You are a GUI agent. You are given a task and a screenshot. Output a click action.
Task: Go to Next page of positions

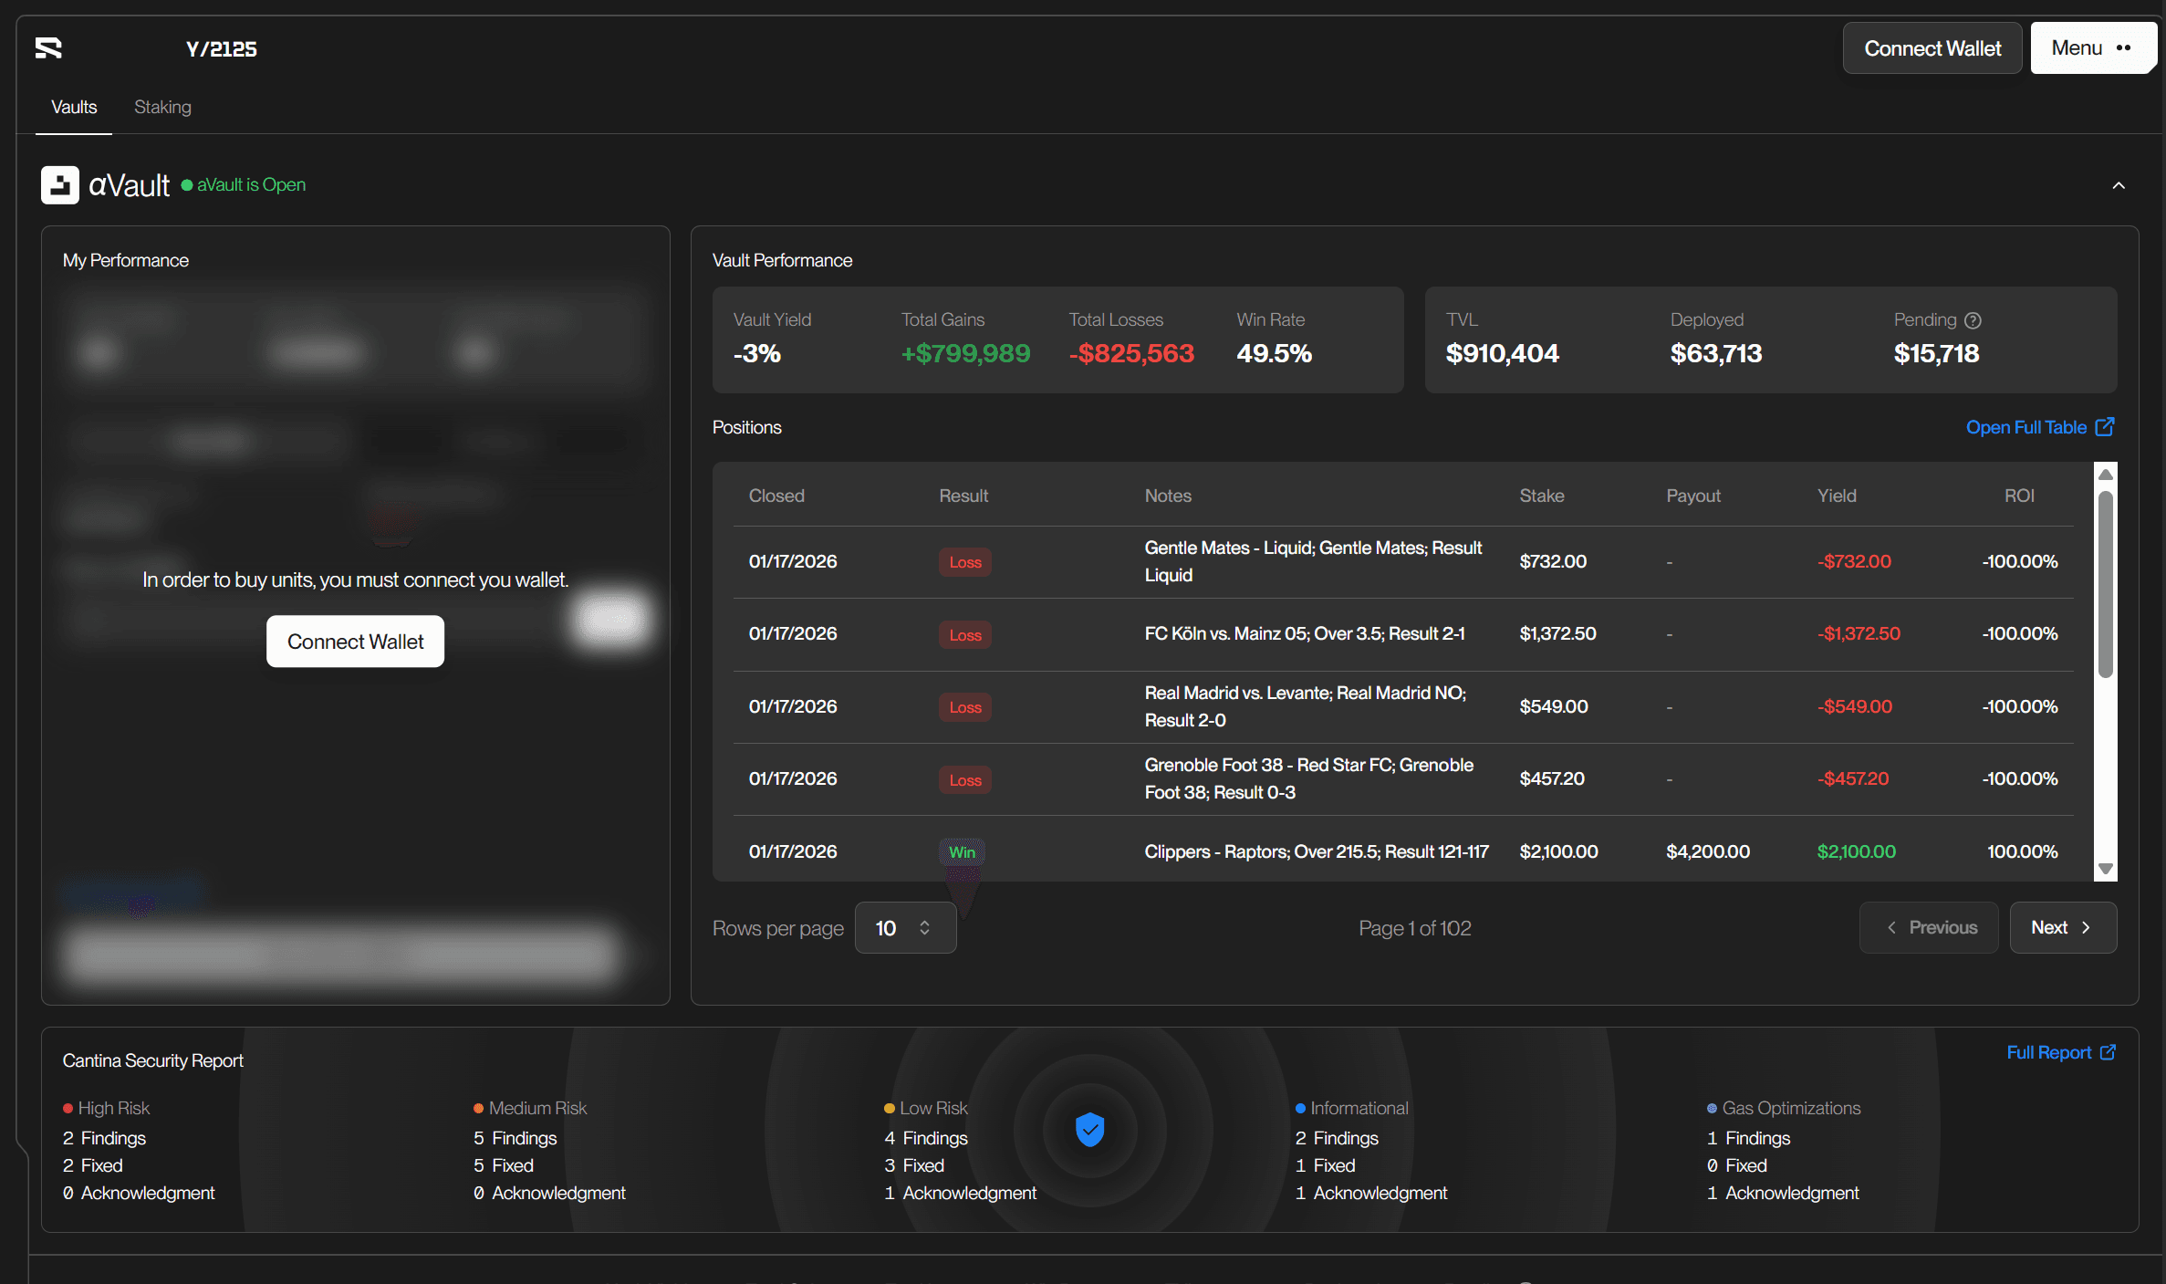pyautogui.click(x=2062, y=928)
